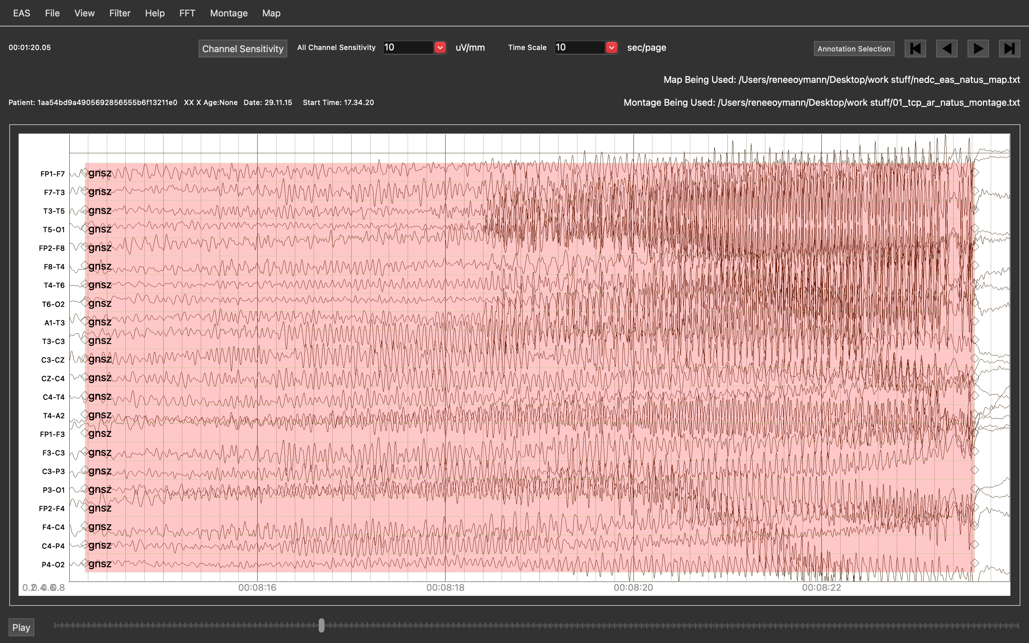Open Time Scale dropdown arrow

[x=611, y=48]
